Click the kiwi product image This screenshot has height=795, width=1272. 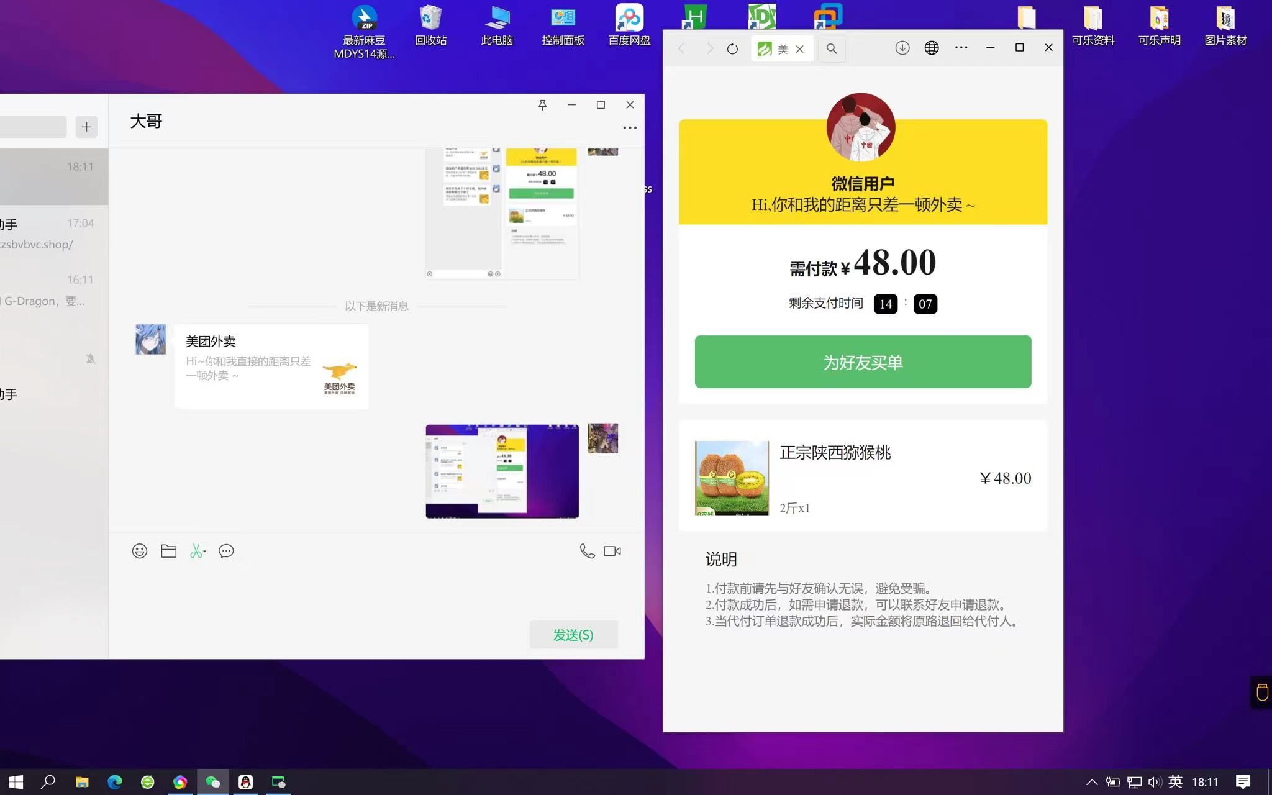coord(732,478)
